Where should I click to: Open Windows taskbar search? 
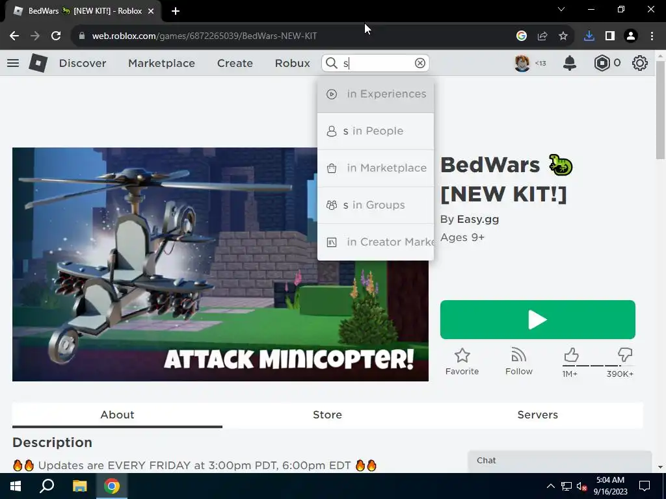coord(47,486)
